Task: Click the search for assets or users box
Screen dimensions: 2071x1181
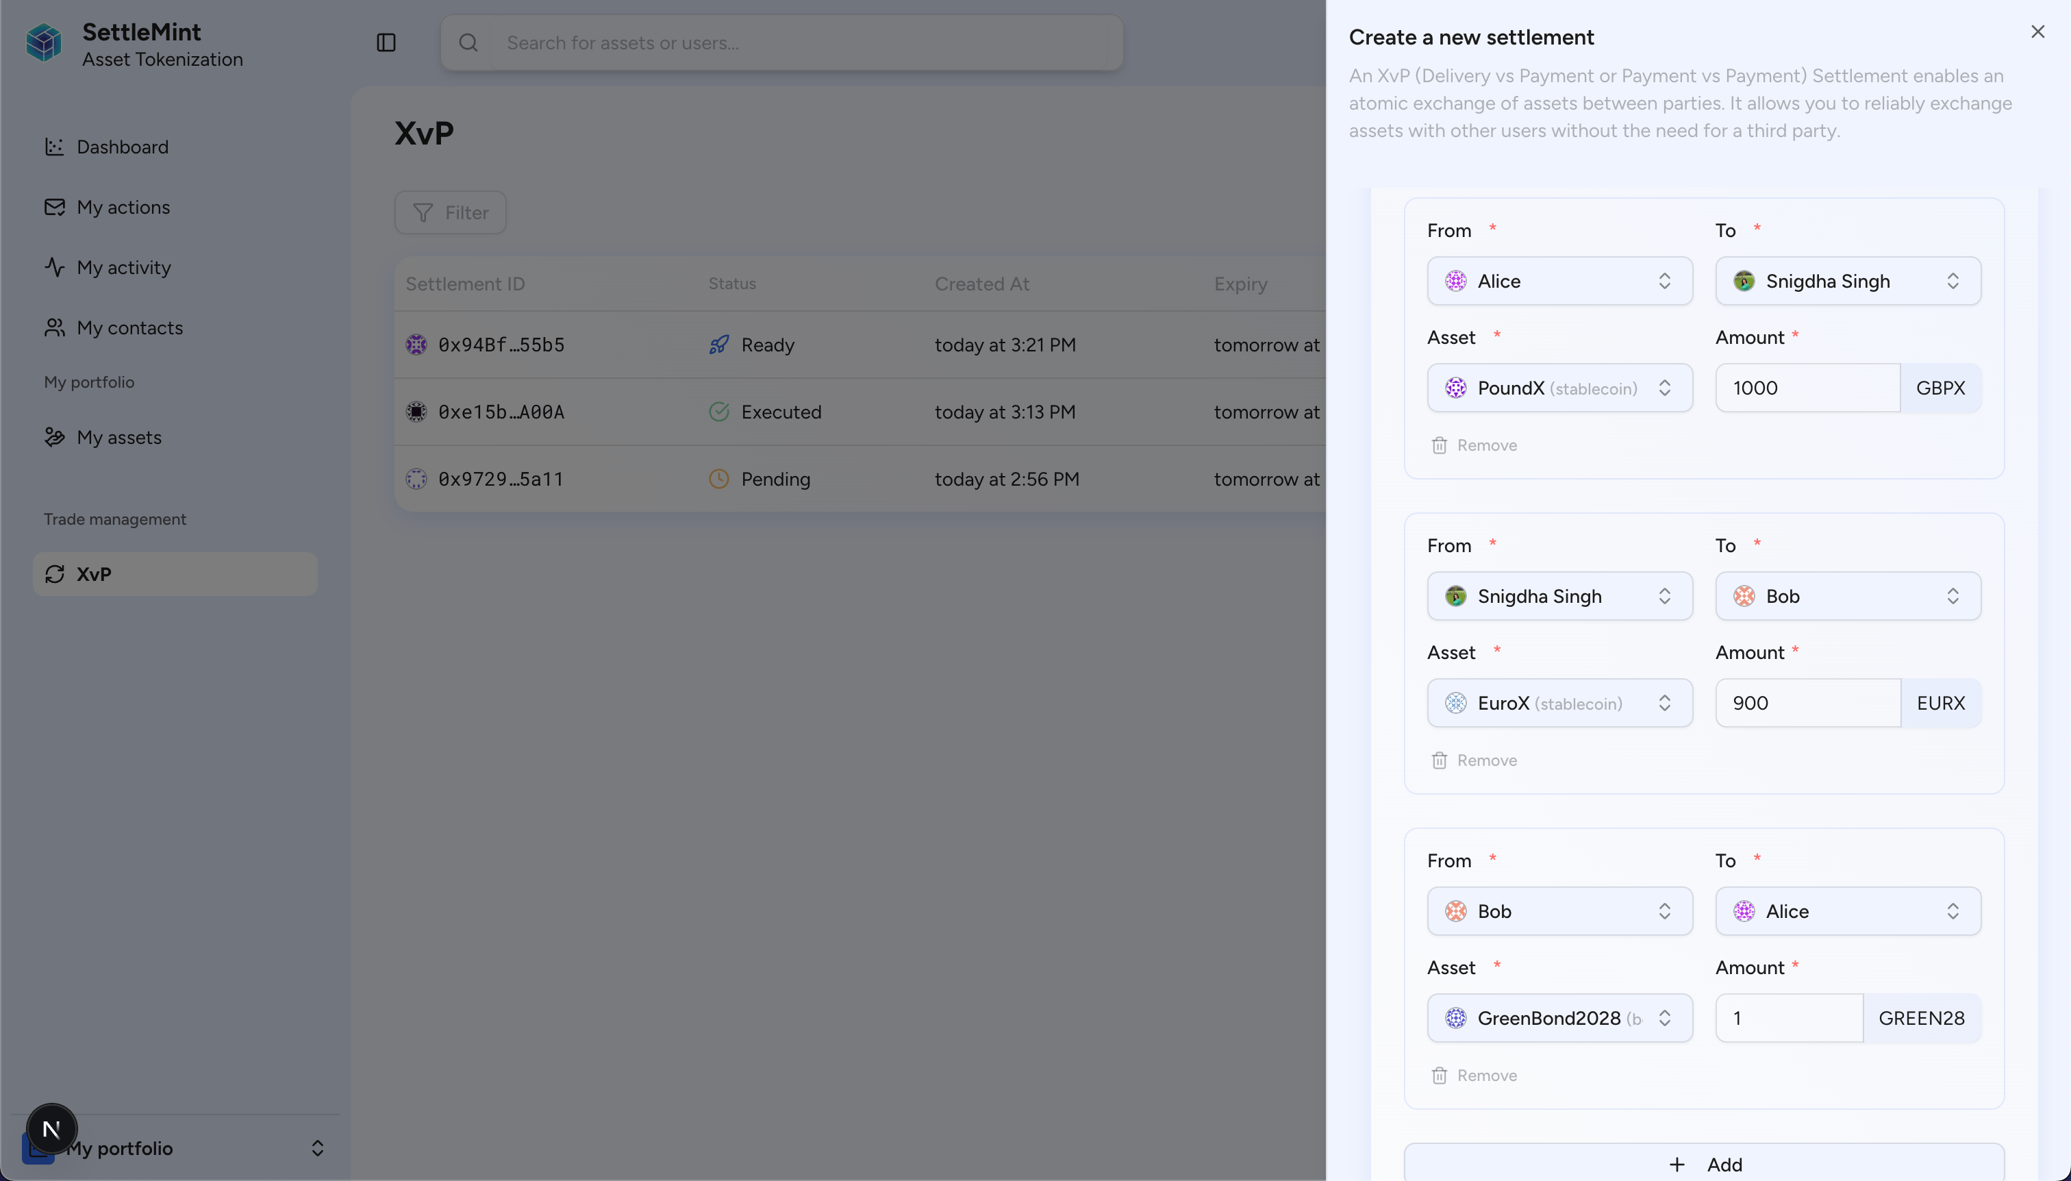Action: point(803,42)
